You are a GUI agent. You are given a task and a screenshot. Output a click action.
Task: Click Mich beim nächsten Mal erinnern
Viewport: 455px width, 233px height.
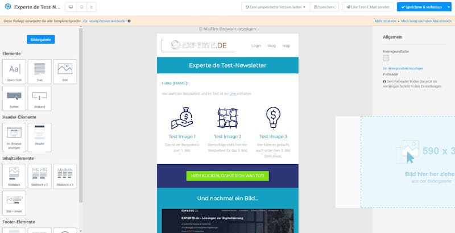point(426,21)
